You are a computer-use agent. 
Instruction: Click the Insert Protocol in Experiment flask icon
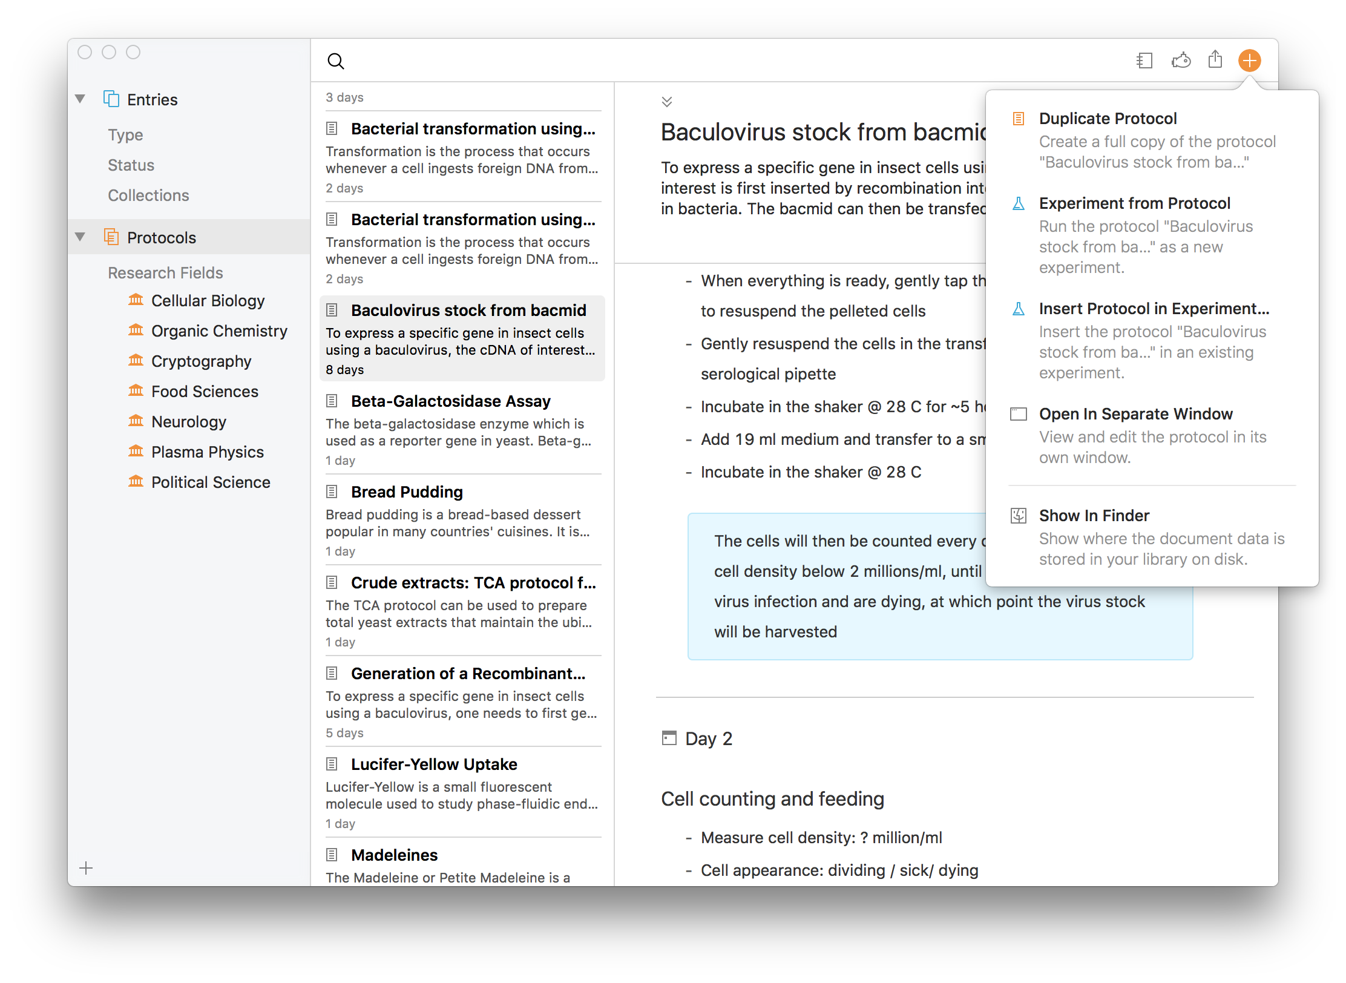(1019, 309)
